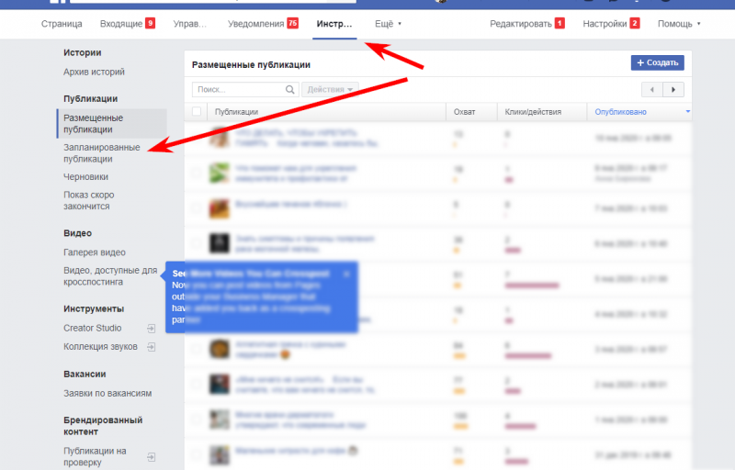Open Черновики in the sidebar
Screen dimensions: 735x470
click(85, 177)
